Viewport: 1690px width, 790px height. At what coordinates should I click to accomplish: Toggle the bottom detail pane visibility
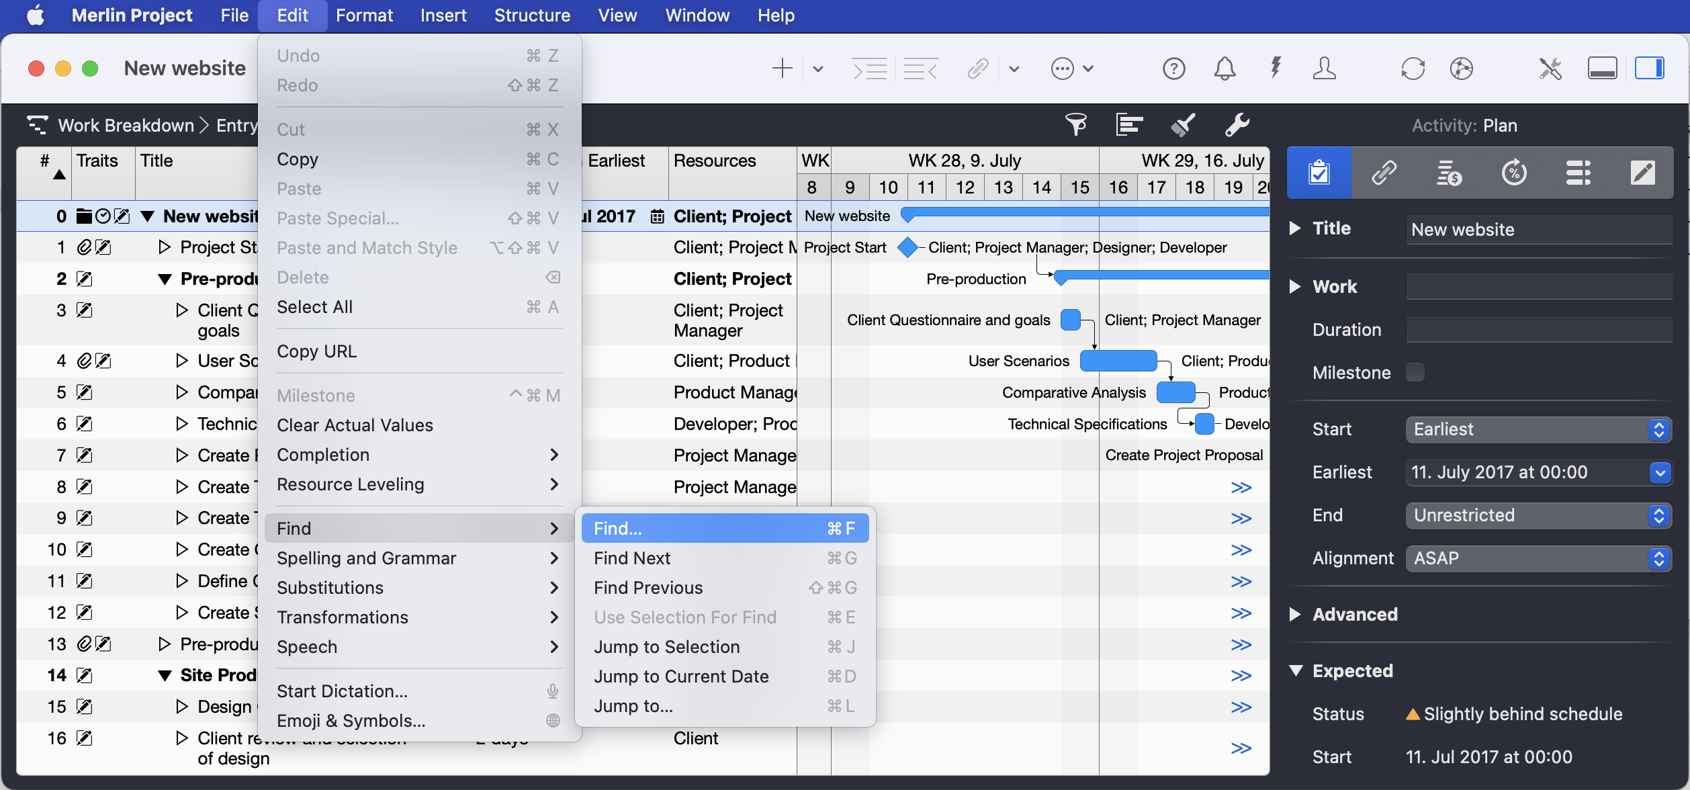1603,67
